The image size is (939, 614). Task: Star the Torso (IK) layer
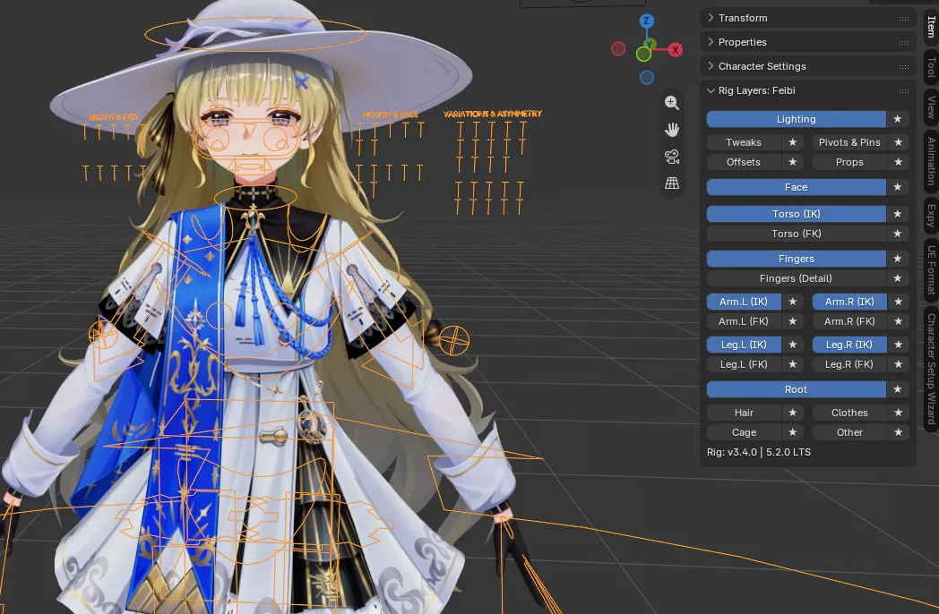point(898,214)
